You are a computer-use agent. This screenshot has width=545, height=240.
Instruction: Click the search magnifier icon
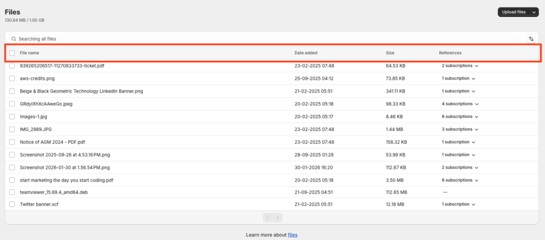pyautogui.click(x=13, y=39)
